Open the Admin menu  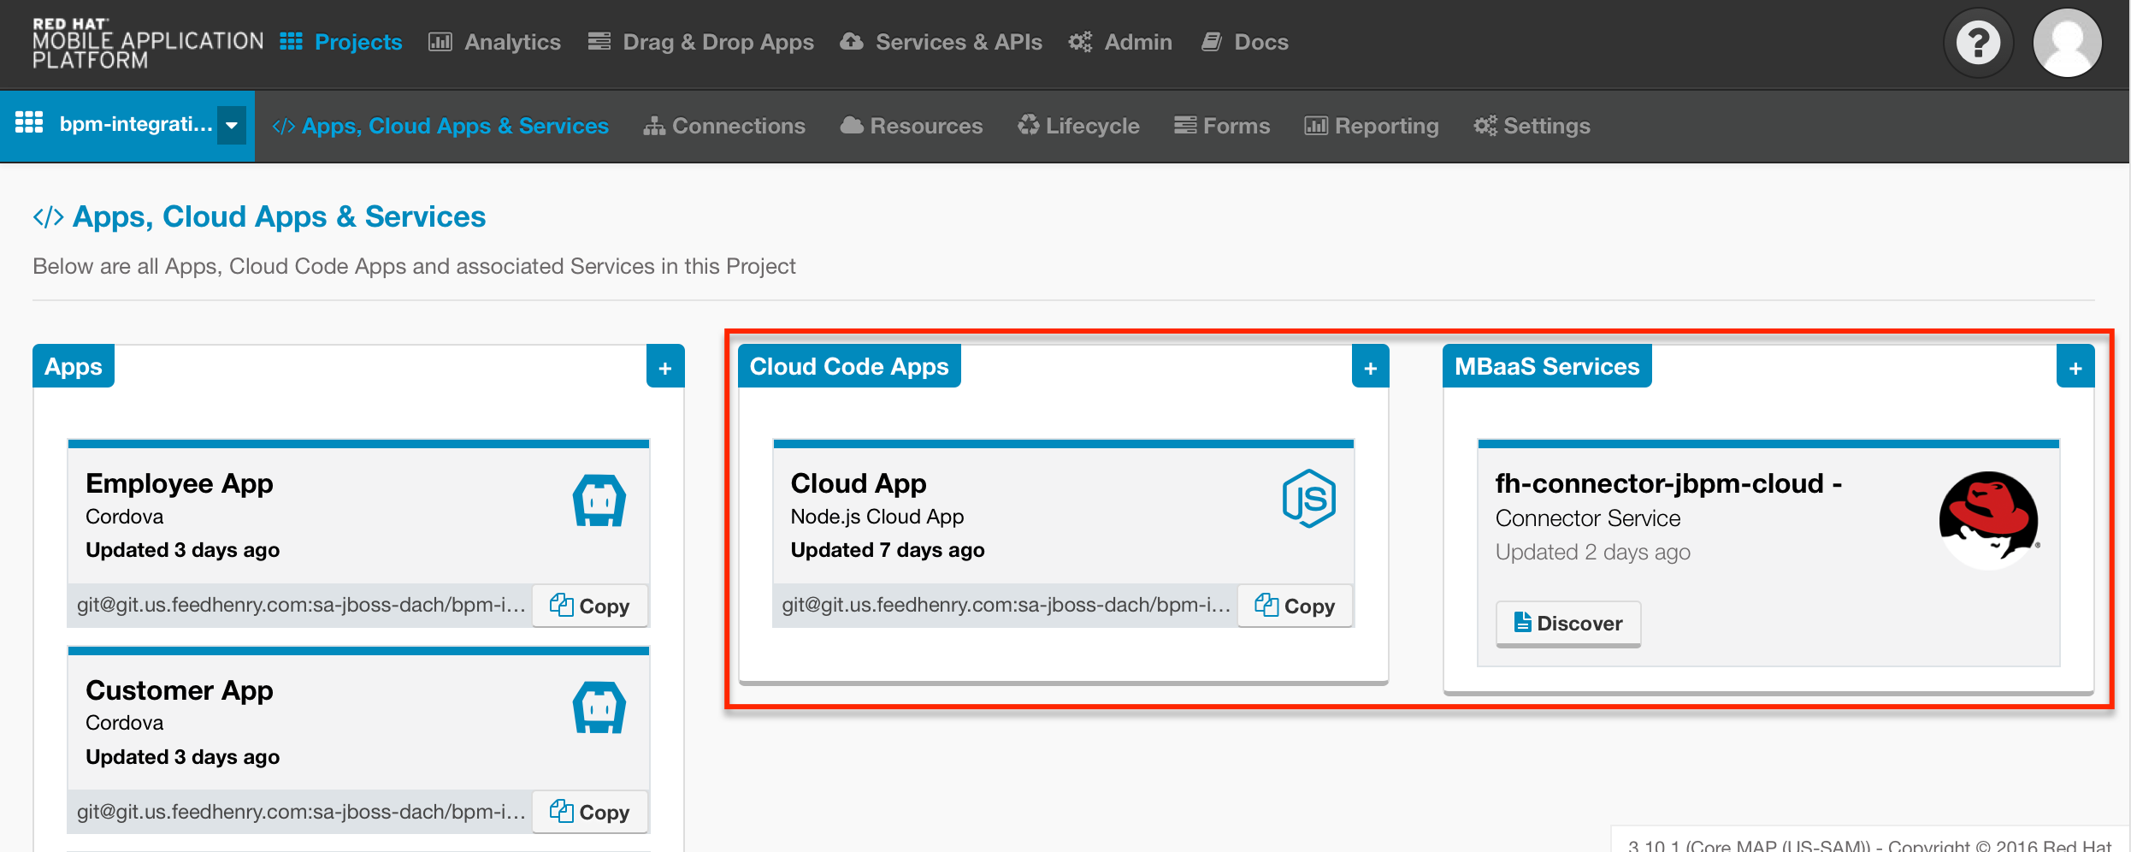point(1120,42)
